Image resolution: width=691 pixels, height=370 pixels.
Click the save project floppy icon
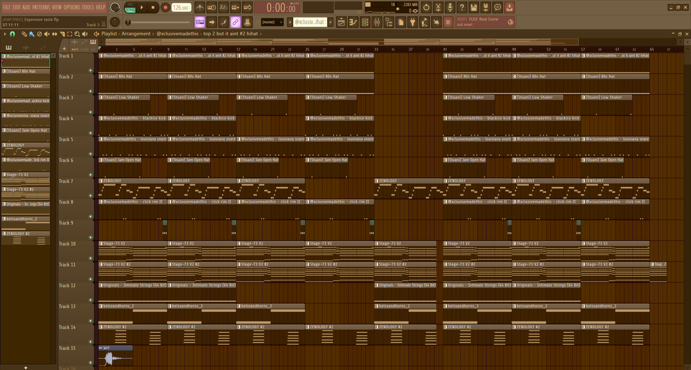click(x=474, y=7)
